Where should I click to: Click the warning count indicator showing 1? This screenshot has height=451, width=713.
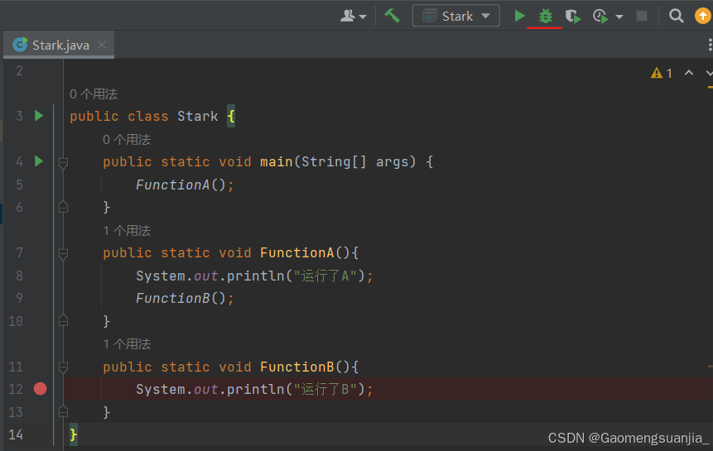coord(662,73)
